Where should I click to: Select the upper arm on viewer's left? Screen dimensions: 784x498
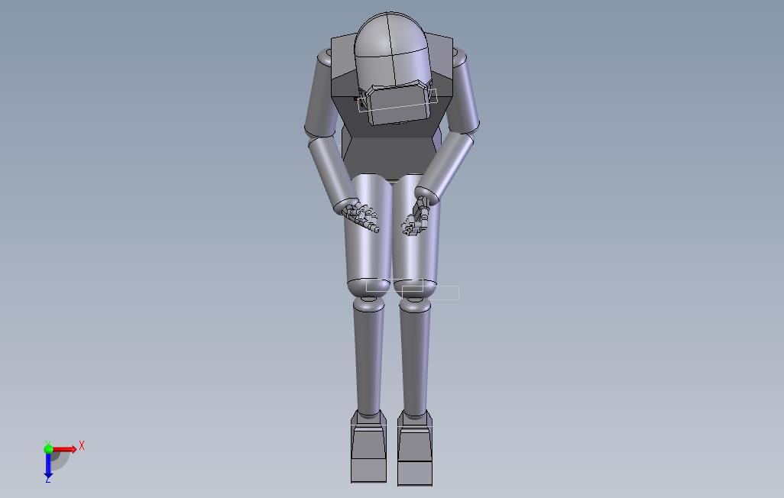[320, 94]
